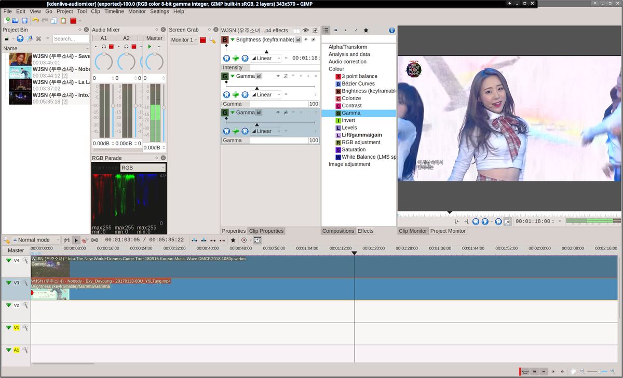Toggle keyframe graph button on first Gamma effect
The image size is (623, 378).
259,76
